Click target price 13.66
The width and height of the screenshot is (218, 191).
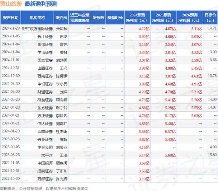point(212,60)
